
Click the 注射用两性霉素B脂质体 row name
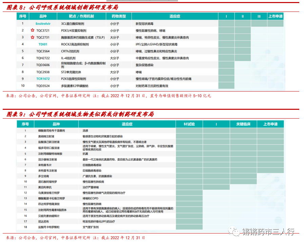click(x=52, y=210)
